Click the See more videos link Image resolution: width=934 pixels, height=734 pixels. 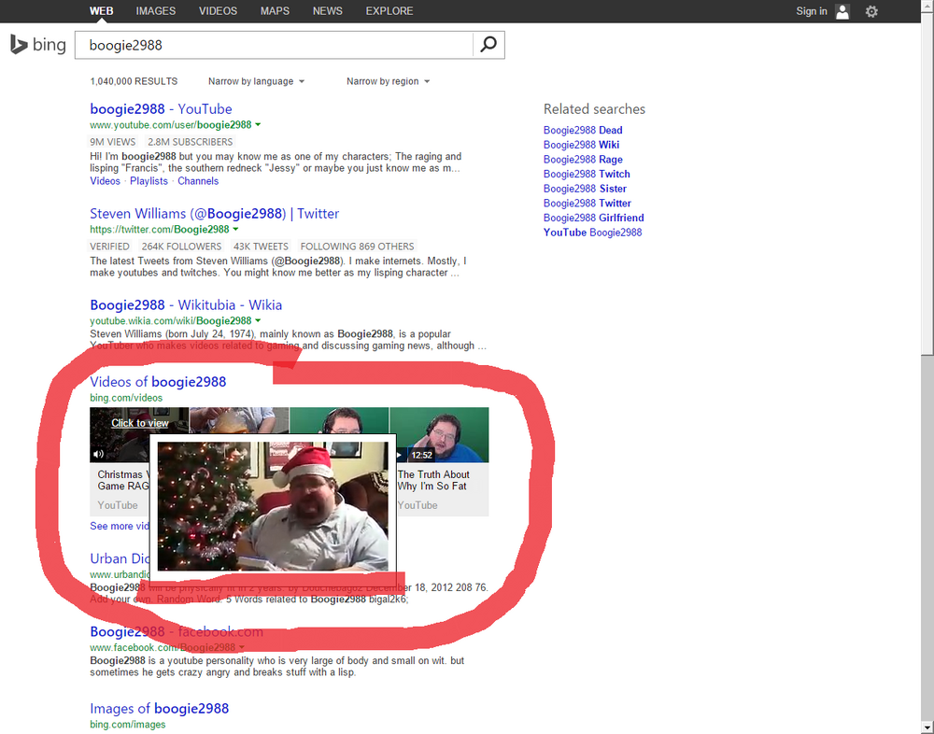point(120,526)
